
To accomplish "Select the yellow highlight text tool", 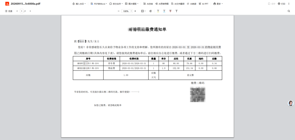I will pyautogui.click(x=158, y=11).
